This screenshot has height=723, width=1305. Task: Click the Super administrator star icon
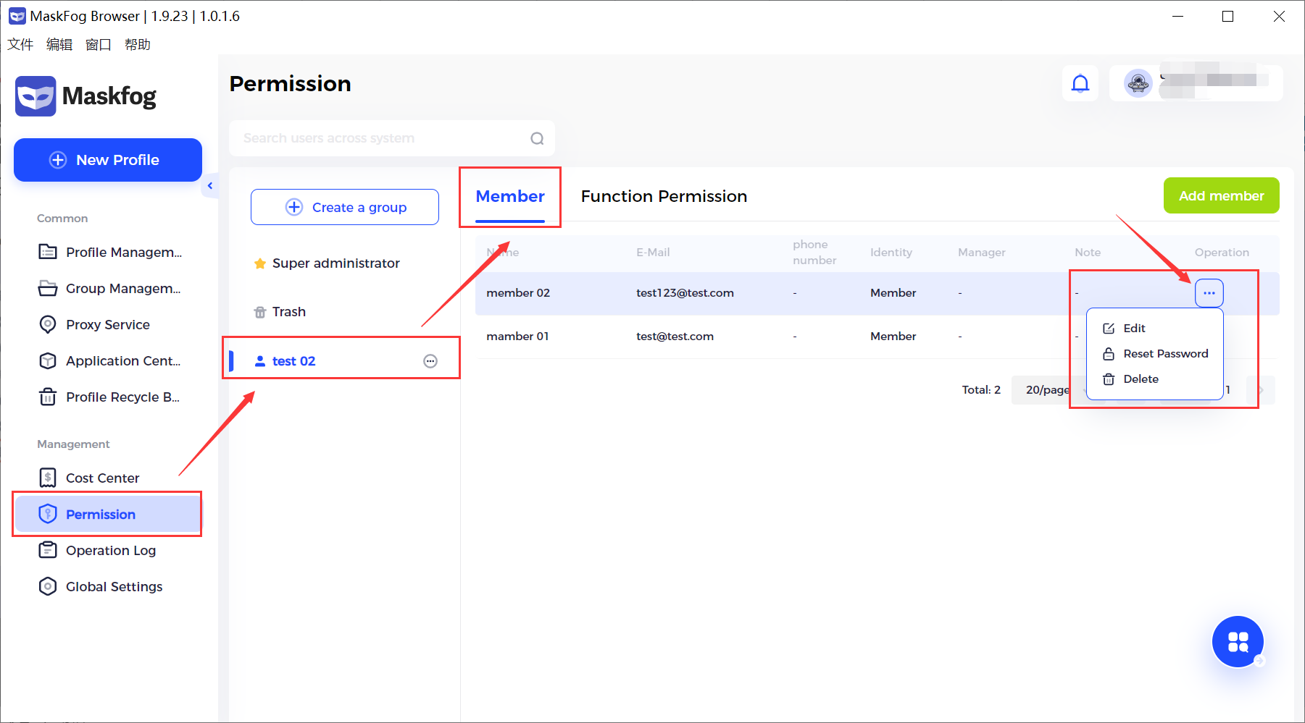(x=260, y=263)
